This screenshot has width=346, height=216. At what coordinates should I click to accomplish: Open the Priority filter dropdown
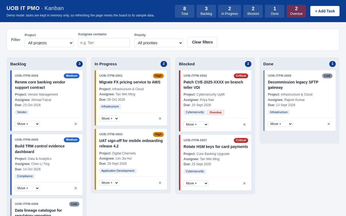click(159, 43)
